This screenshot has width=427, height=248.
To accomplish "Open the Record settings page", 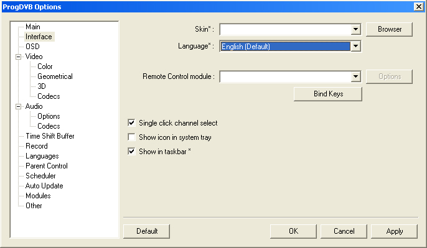I will 37,146.
